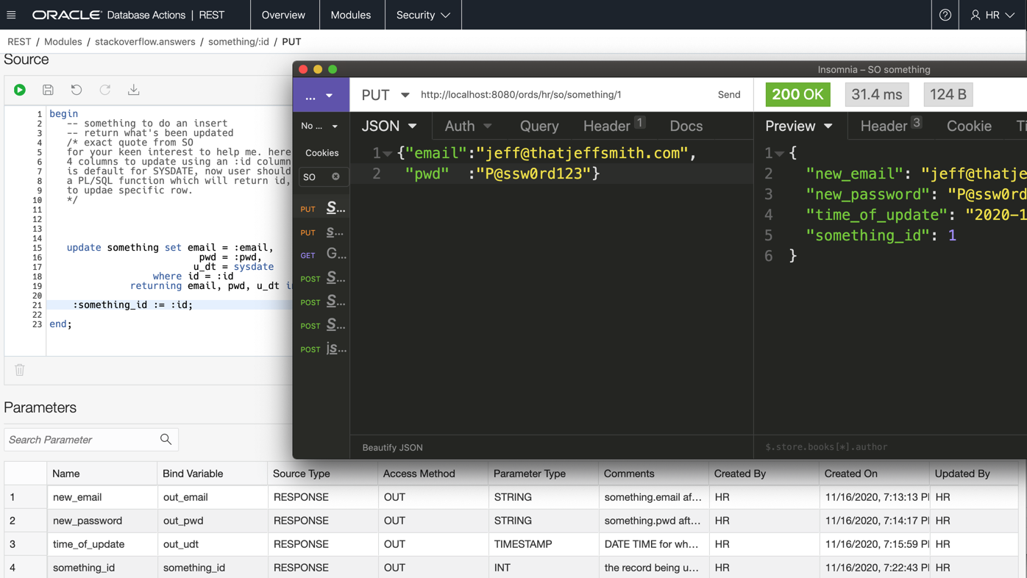Click Oracle Database Actions REST logo
Image resolution: width=1027 pixels, height=578 pixels.
click(x=129, y=15)
